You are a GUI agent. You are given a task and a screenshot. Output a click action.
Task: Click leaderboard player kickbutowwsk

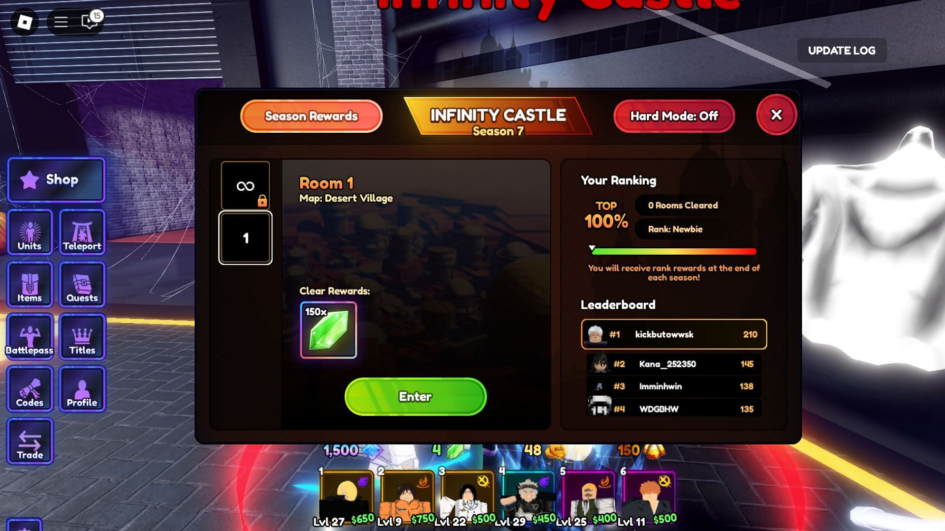tap(673, 334)
